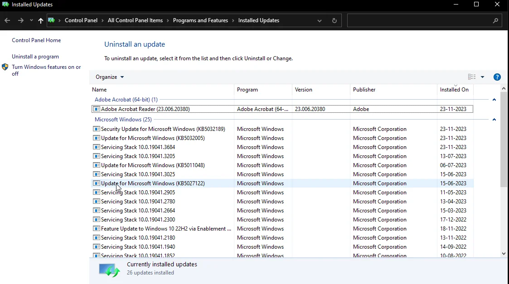This screenshot has width=509, height=284.
Task: Click icon of Servicing Stack 10.0.19041.2780
Action: [x=97, y=202]
